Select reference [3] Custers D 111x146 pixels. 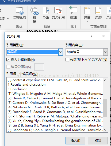[55, 103]
